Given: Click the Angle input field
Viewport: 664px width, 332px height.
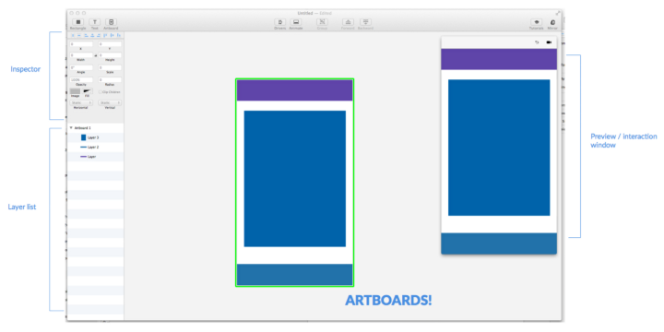Looking at the screenshot, I should coord(81,67).
